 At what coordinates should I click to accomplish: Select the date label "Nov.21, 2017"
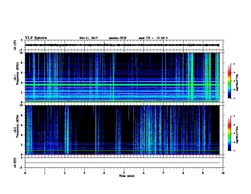(x=88, y=38)
